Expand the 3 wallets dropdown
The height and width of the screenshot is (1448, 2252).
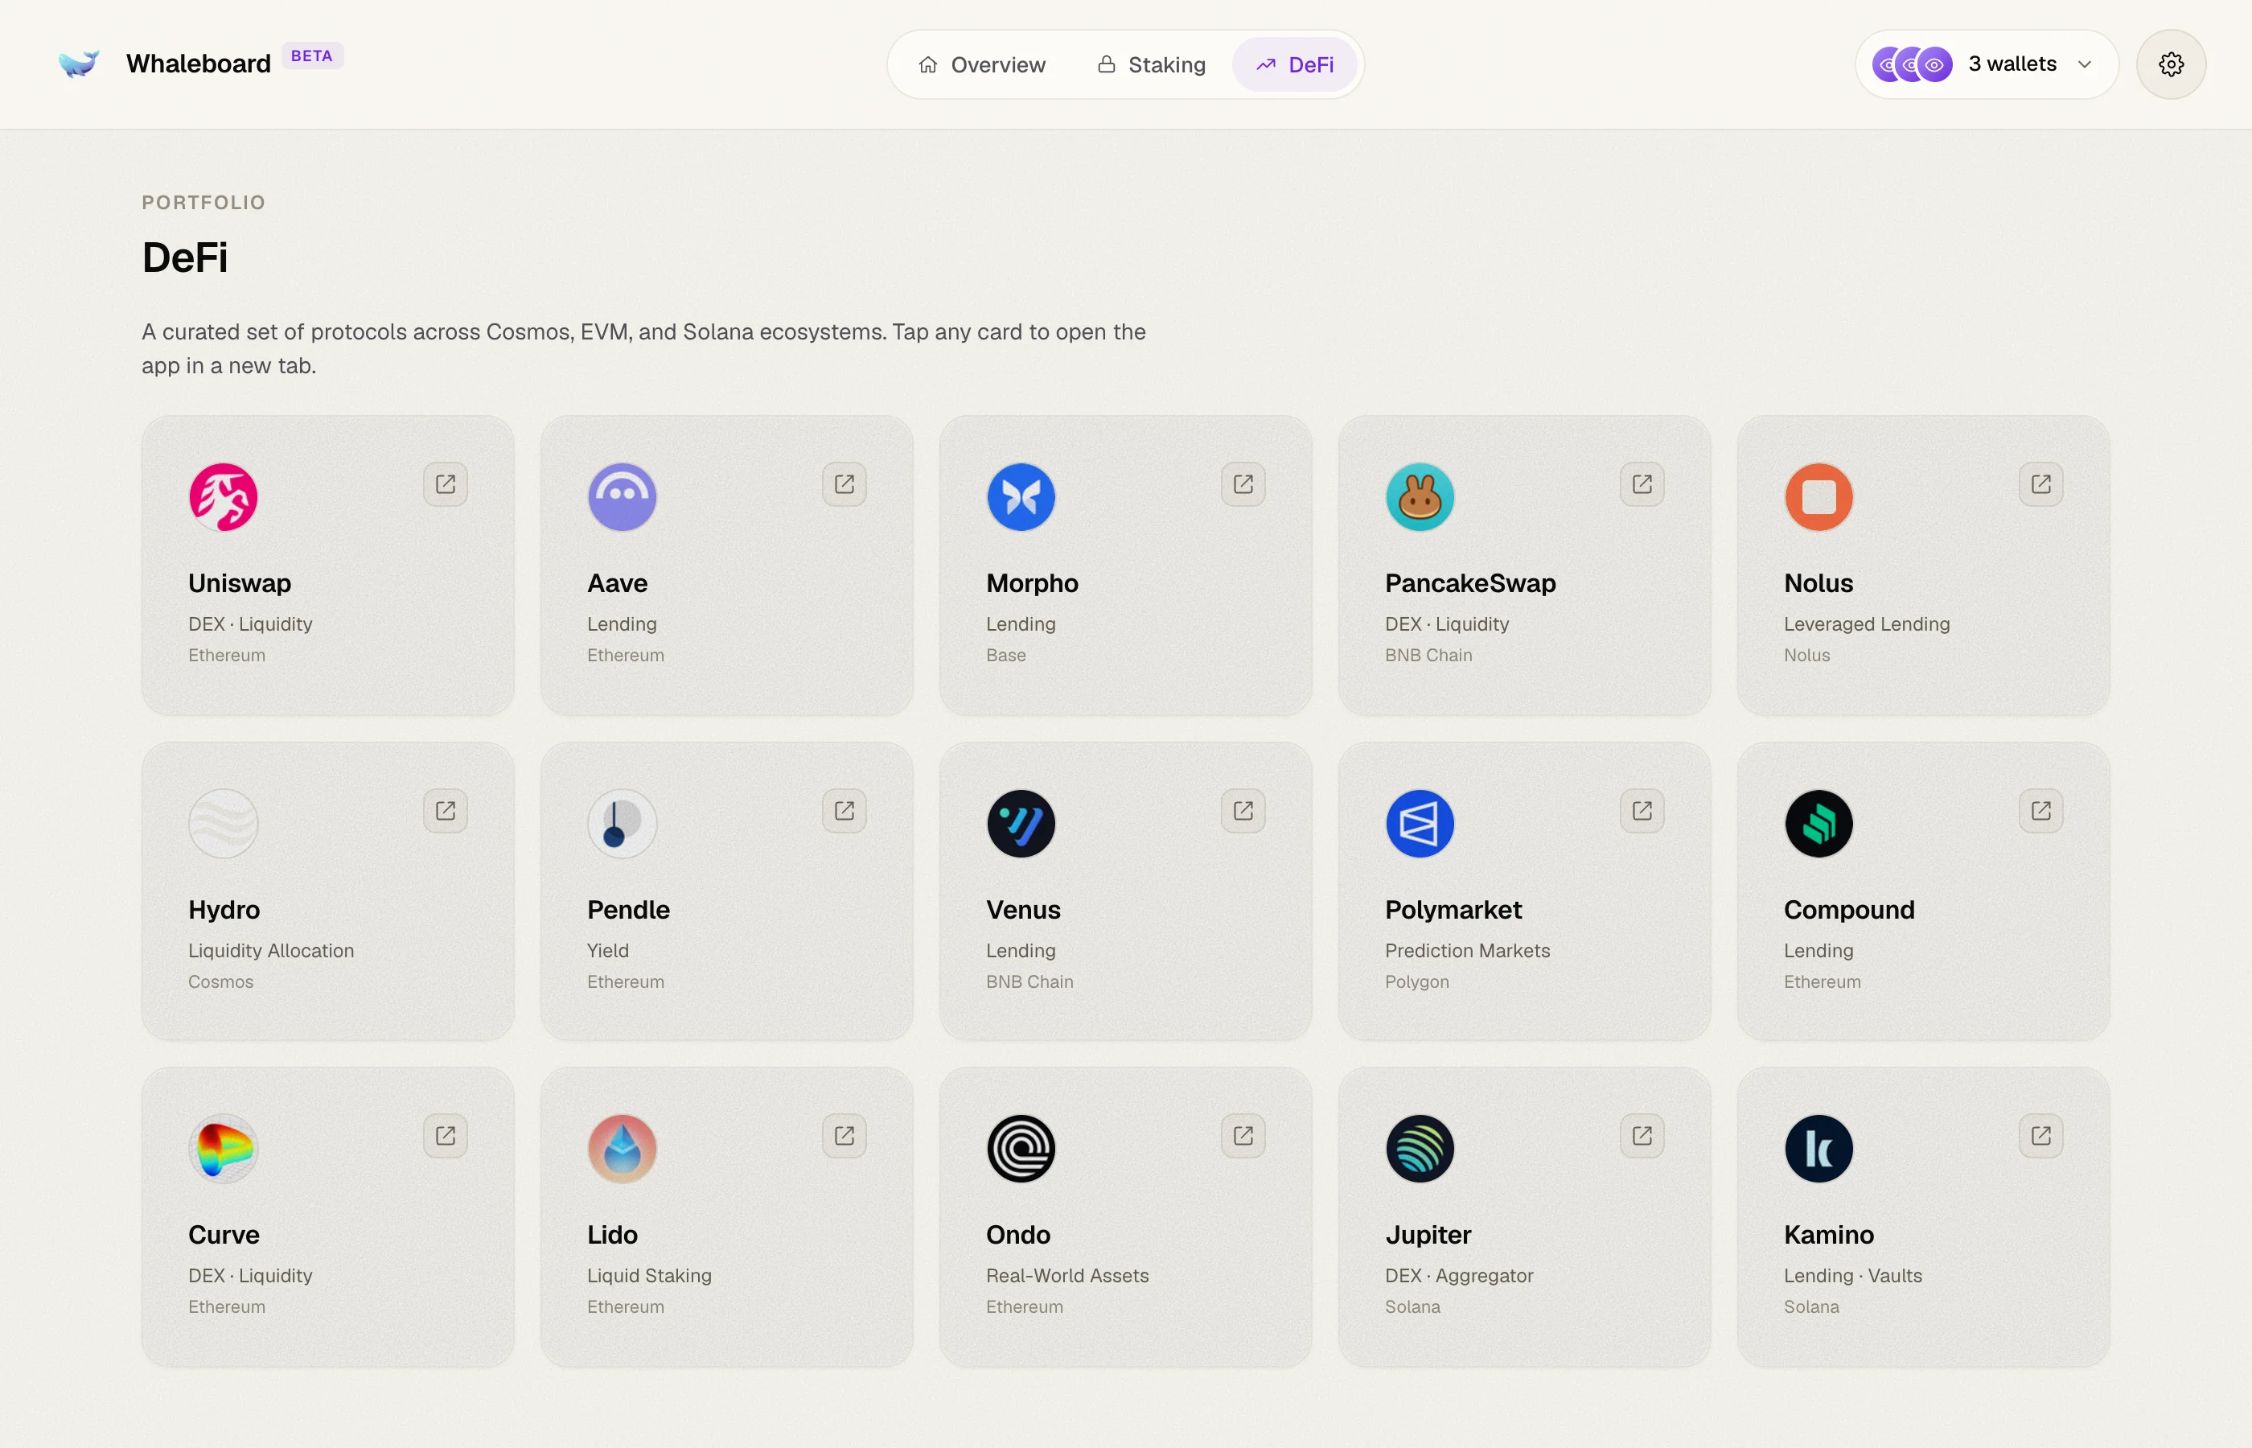(x=1987, y=64)
